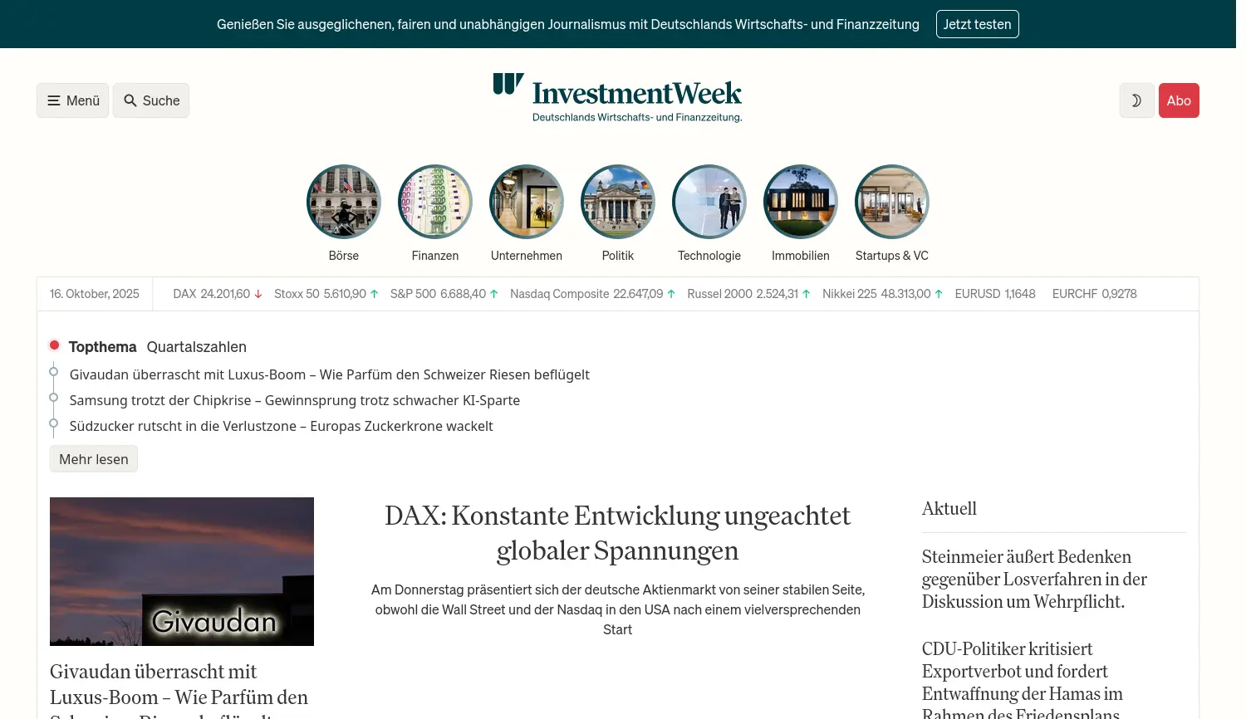The image size is (1246, 719).
Task: Click the InvestmentWeek logo
Action: pos(617,99)
